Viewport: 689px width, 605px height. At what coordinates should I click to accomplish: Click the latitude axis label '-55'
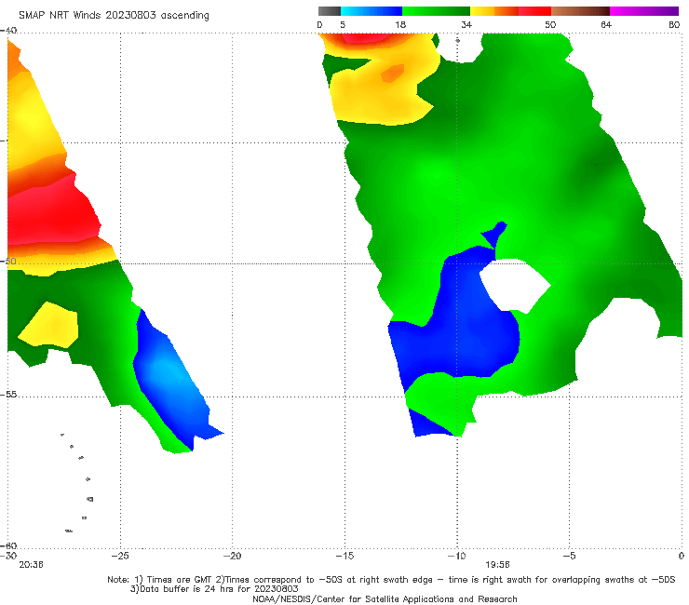coord(8,395)
